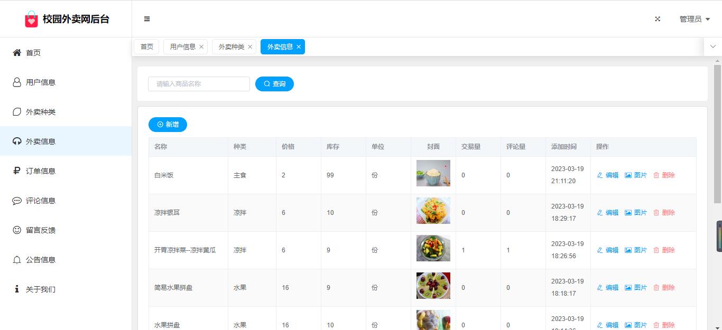Expand the tabs chevron dropdown

click(x=712, y=46)
